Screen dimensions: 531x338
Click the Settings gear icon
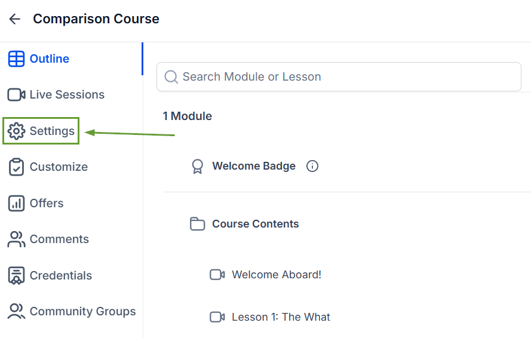coord(16,131)
